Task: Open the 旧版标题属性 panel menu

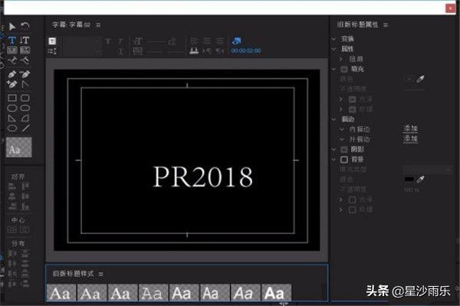Action: coord(386,25)
